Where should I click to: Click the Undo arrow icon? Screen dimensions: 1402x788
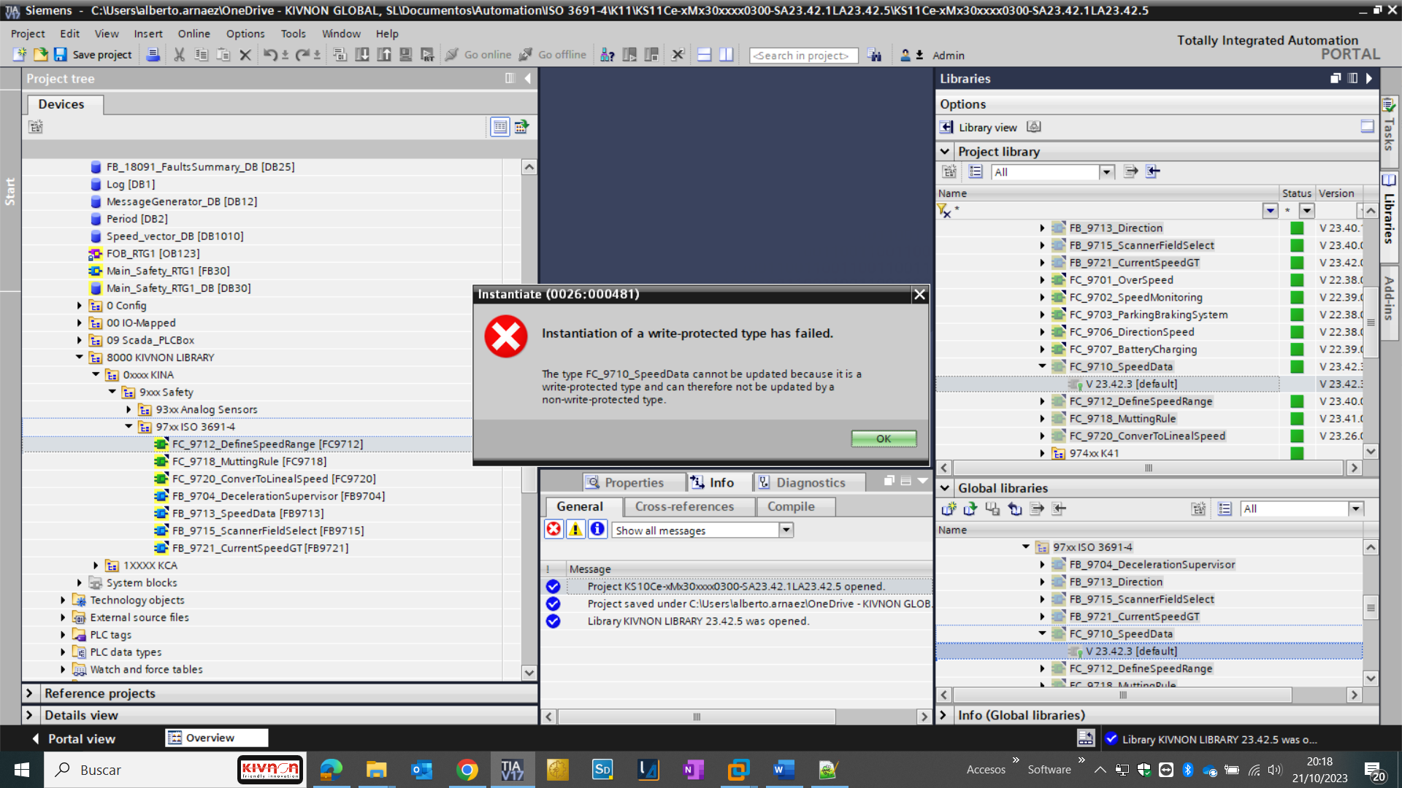[x=269, y=55]
